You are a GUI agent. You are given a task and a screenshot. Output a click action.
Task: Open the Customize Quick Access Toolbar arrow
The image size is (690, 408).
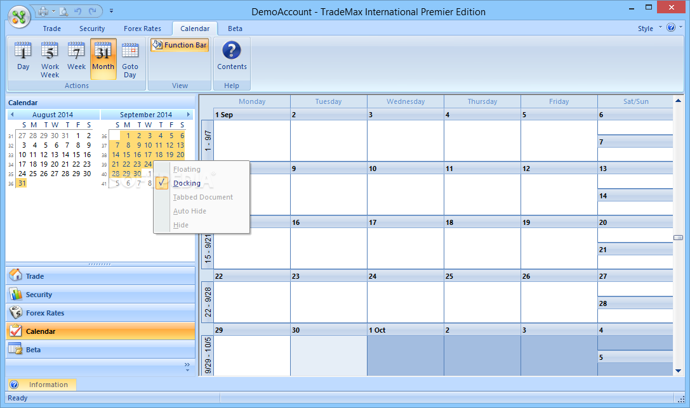click(x=111, y=11)
